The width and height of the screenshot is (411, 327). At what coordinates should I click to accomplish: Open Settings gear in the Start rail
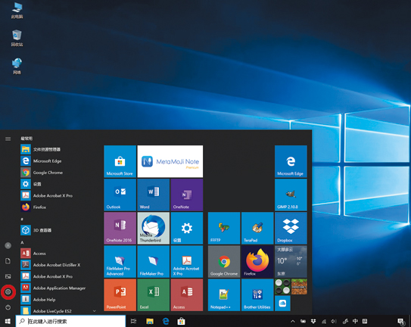pos(8,291)
